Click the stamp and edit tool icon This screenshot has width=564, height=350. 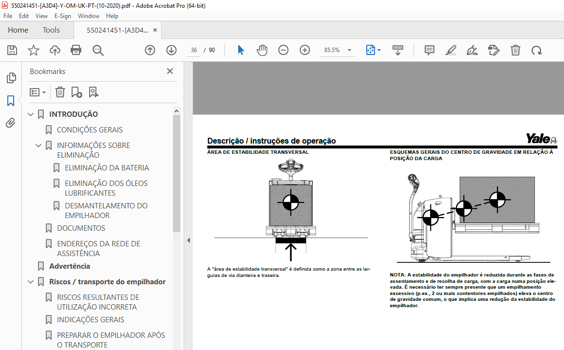coord(493,50)
